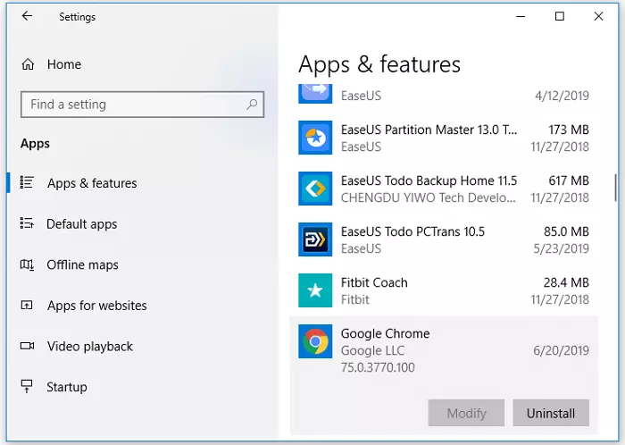
Task: Click the back arrow in Settings
Action: (27, 16)
